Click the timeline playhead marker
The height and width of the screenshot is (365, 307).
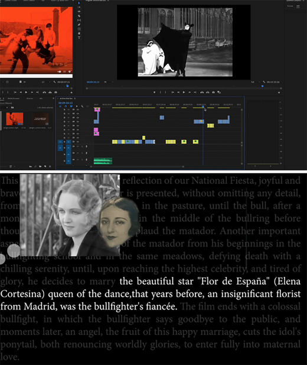[x=203, y=107]
